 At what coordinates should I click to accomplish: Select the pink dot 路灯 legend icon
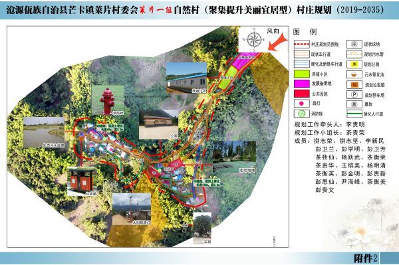[x=301, y=104]
